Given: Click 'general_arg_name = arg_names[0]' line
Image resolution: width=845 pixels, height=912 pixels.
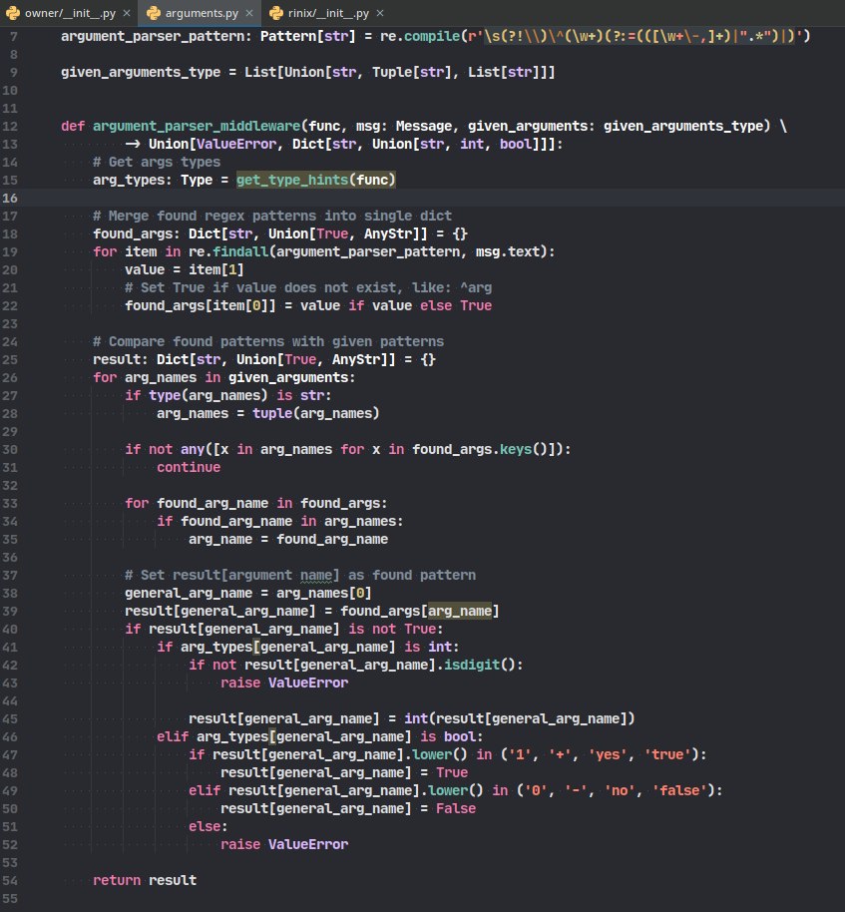Looking at the screenshot, I should [x=247, y=594].
